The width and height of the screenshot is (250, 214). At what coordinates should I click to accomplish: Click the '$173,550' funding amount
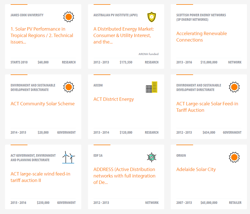tap(126, 62)
